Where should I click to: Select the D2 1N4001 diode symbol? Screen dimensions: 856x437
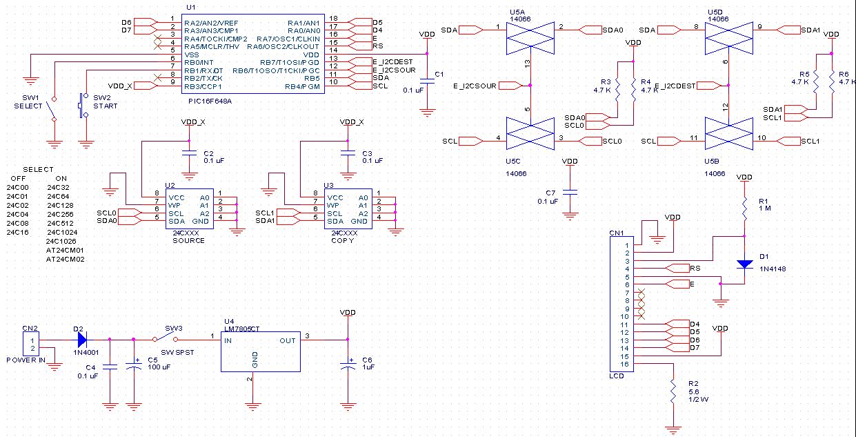[x=82, y=340]
